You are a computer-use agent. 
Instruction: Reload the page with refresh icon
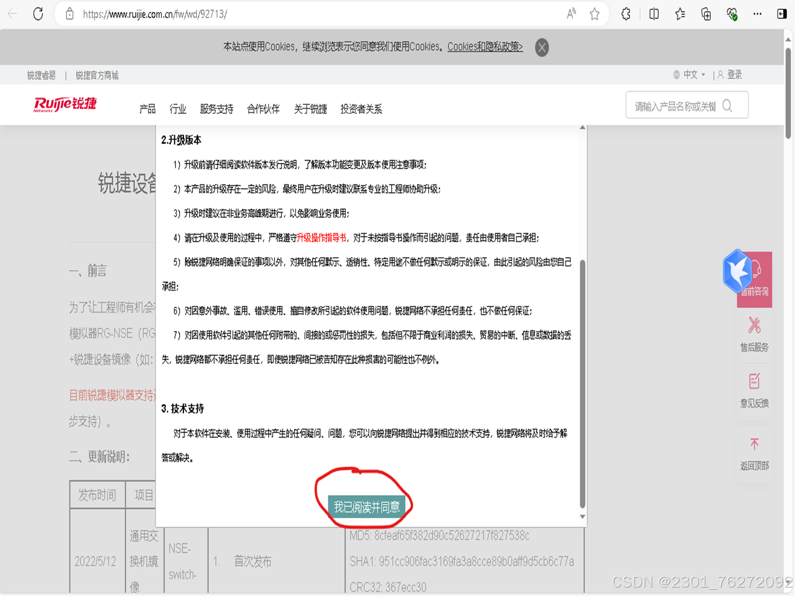pyautogui.click(x=38, y=14)
